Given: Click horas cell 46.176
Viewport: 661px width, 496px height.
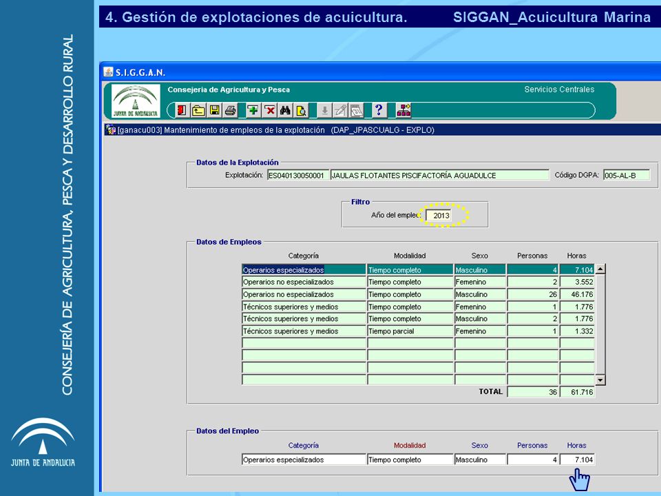Looking at the screenshot, I should tap(577, 294).
